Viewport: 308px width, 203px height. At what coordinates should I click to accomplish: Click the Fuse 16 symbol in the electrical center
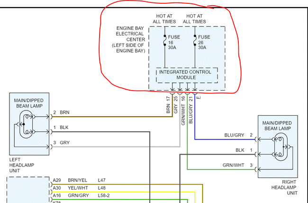click(x=165, y=40)
